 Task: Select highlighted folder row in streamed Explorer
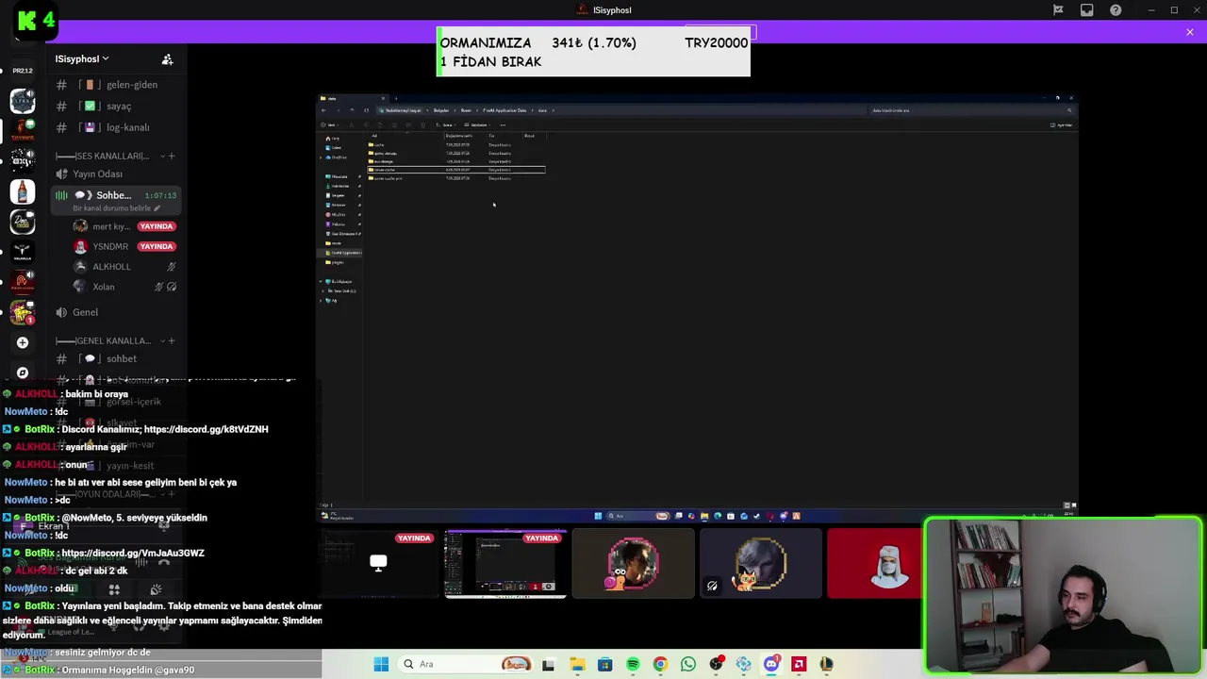(x=456, y=170)
